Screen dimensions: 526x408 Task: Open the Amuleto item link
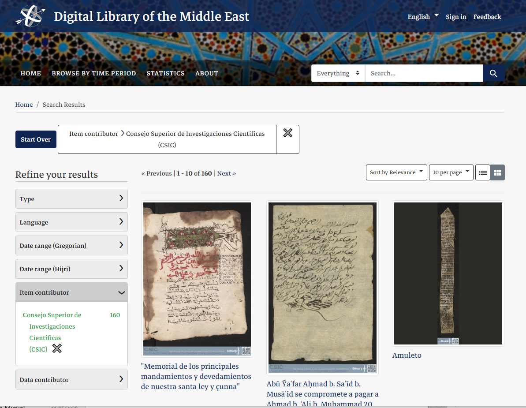coord(407,355)
